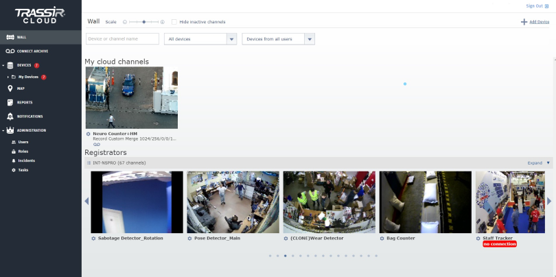556x277 pixels.
Task: Expand the My Devices folder
Action: coord(7,77)
